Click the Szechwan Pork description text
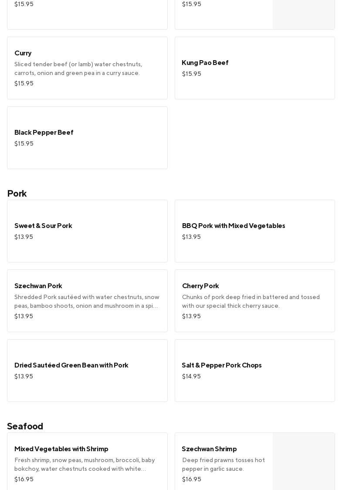Image resolution: width=342 pixels, height=490 pixels. (87, 302)
